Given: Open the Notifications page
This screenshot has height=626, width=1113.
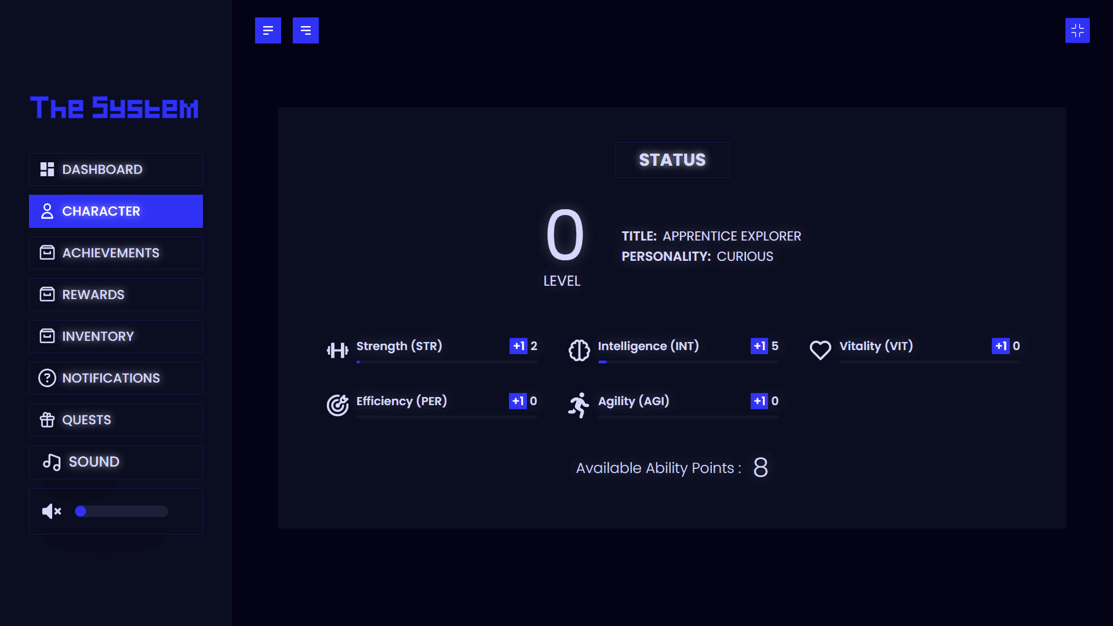Looking at the screenshot, I should (x=116, y=378).
